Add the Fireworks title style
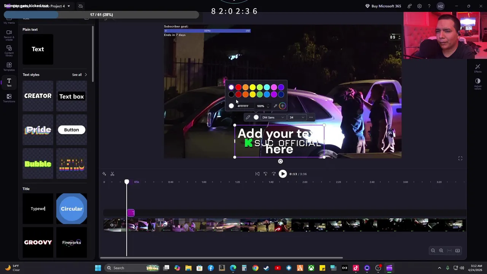 click(72, 242)
